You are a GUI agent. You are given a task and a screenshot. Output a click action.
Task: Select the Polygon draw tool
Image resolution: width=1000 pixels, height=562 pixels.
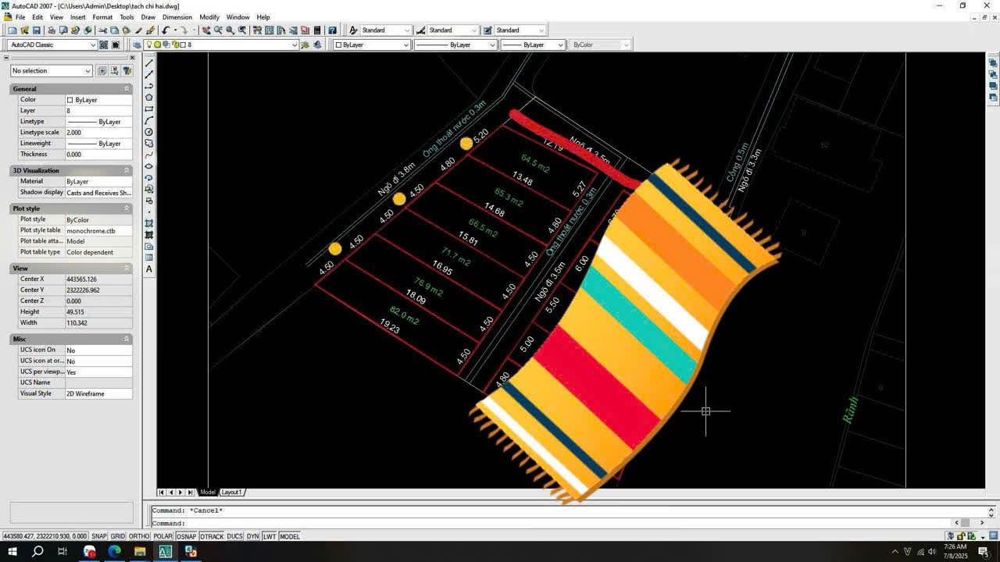(149, 98)
